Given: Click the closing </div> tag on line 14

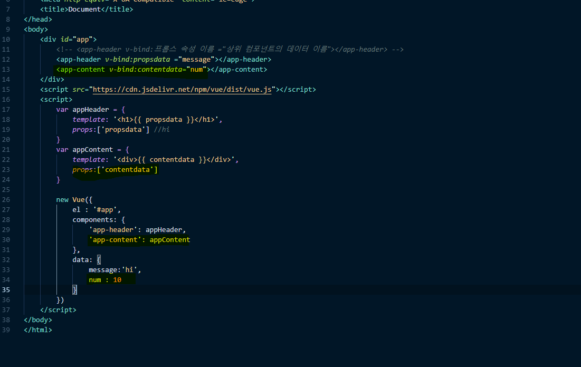Looking at the screenshot, I should coord(52,79).
